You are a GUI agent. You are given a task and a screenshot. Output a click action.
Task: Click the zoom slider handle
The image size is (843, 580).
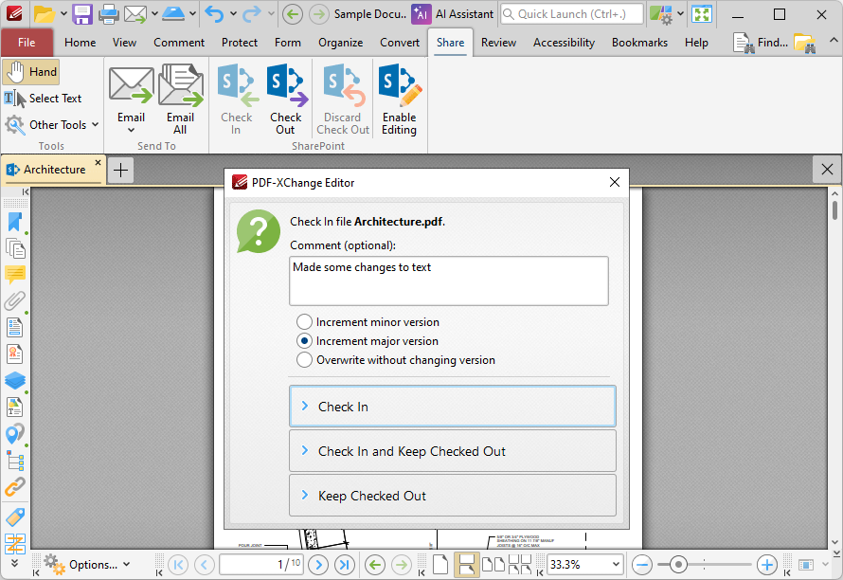pos(678,565)
